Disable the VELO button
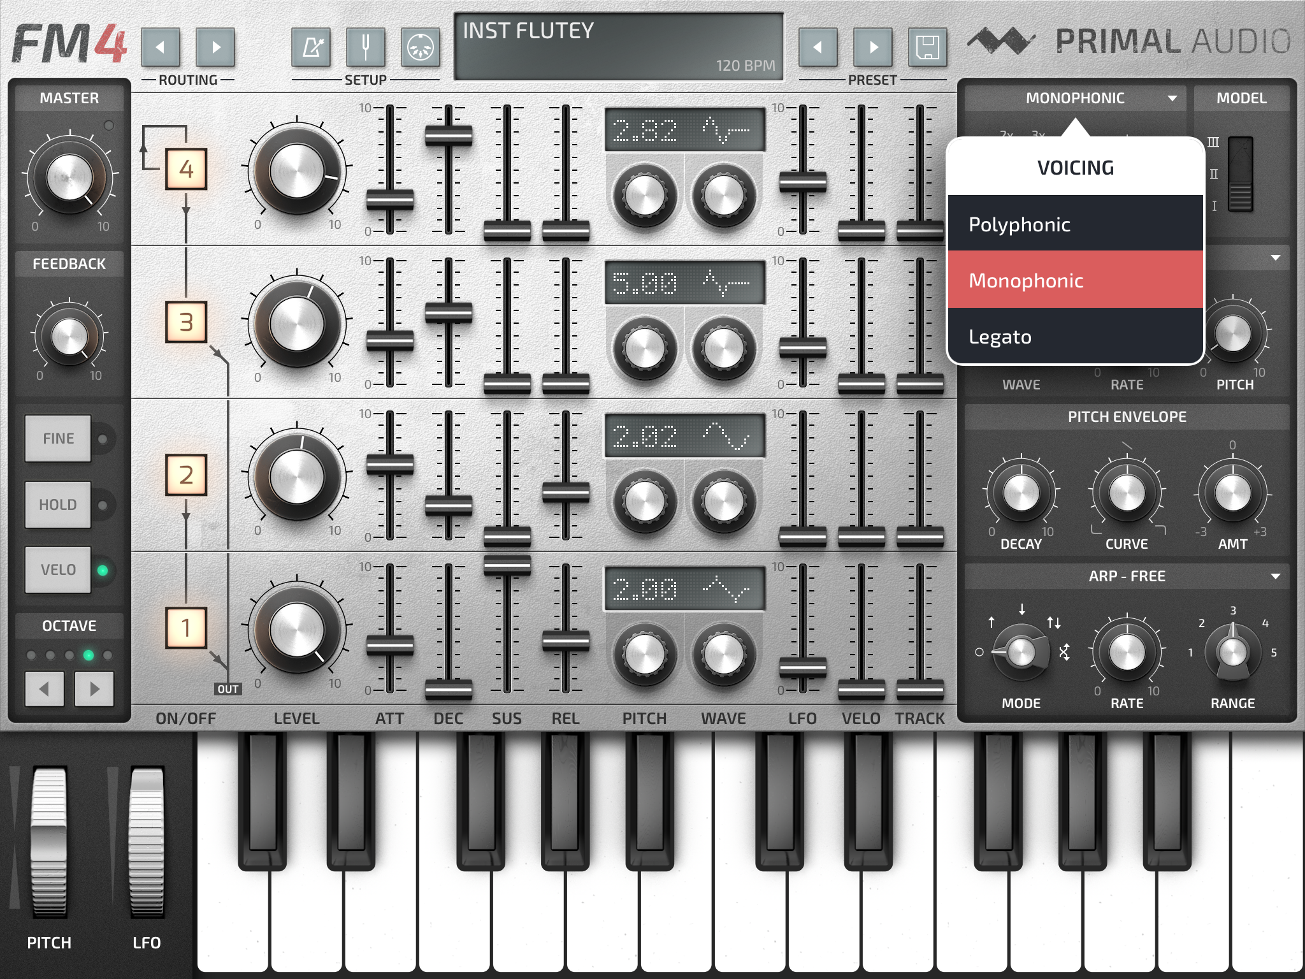The height and width of the screenshot is (979, 1305). click(58, 570)
